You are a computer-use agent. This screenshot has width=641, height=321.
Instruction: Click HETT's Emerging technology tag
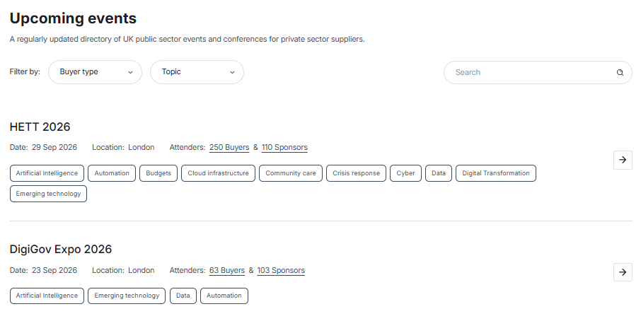click(48, 194)
